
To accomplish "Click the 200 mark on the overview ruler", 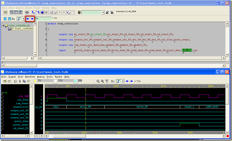I will coord(84,133).
